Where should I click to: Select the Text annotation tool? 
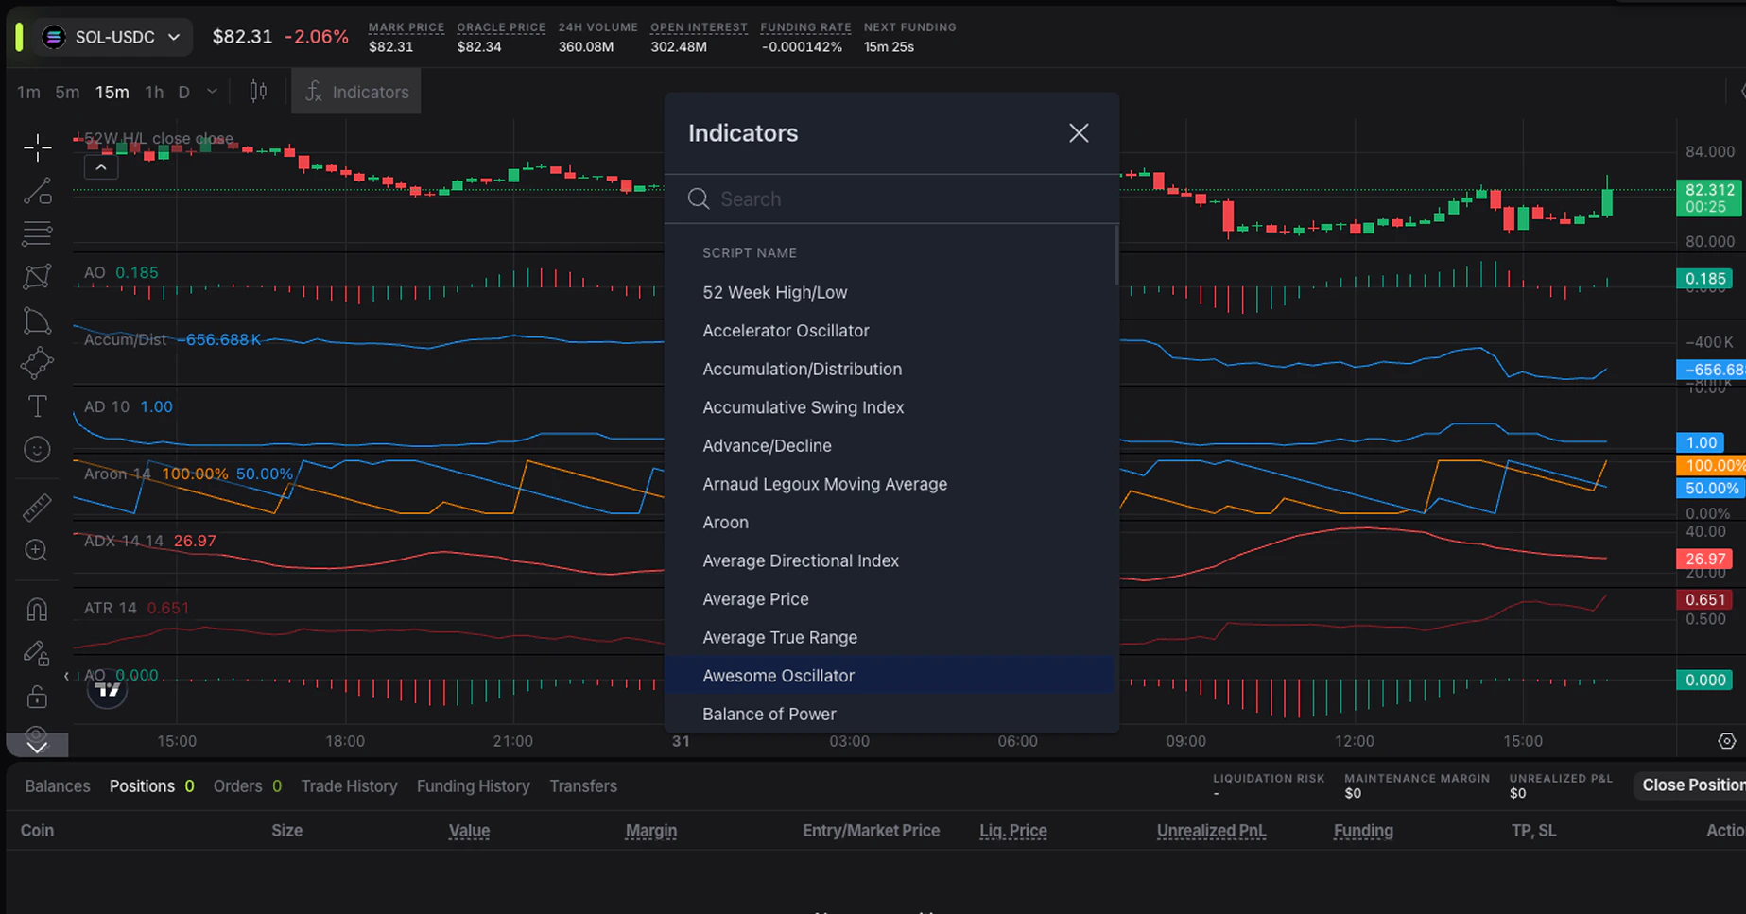pyautogui.click(x=37, y=406)
